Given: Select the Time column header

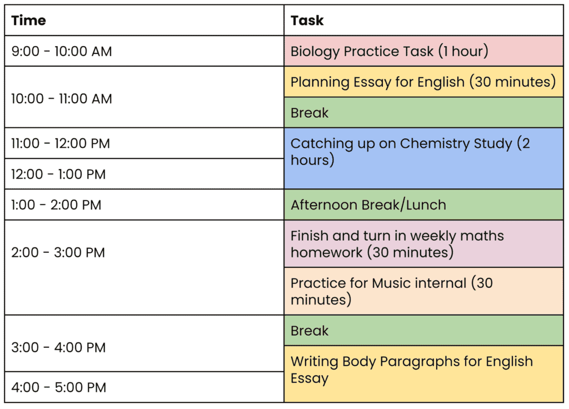Looking at the screenshot, I should click(x=144, y=21).
